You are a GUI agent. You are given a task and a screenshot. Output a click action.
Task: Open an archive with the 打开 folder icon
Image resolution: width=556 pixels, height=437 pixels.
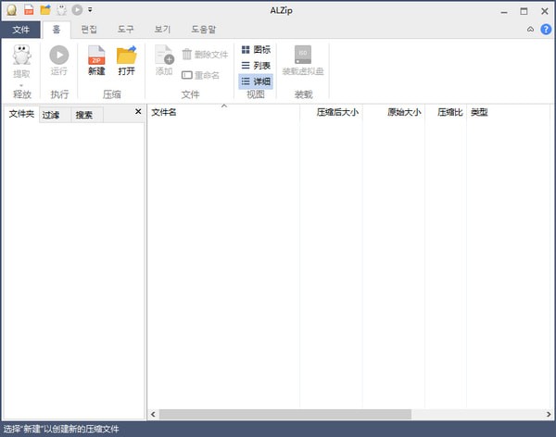pos(127,56)
